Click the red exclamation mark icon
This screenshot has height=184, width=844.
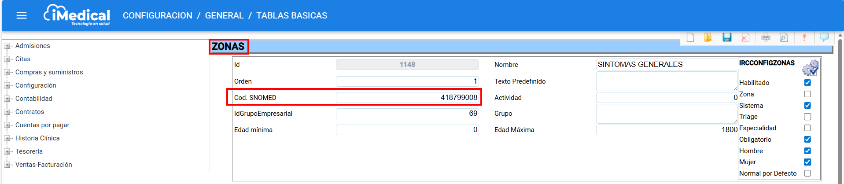pyautogui.click(x=804, y=37)
